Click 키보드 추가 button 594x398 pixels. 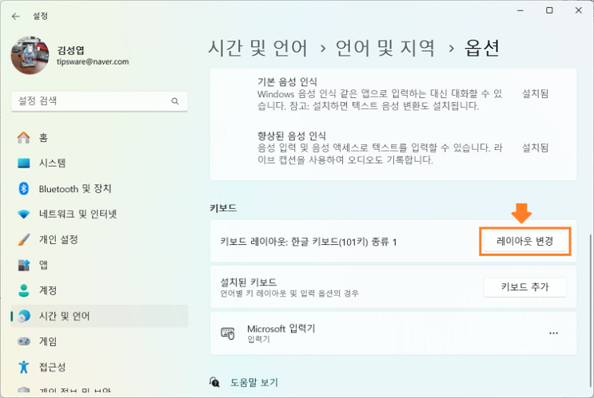tap(524, 287)
